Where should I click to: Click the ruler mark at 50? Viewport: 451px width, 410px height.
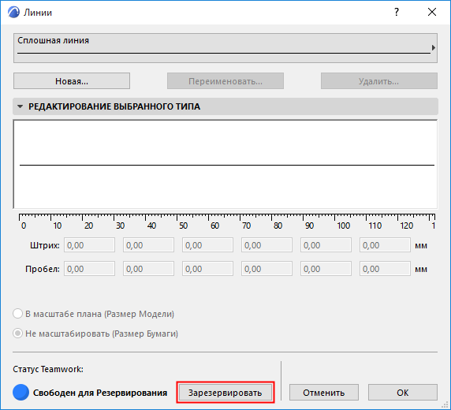[183, 225]
